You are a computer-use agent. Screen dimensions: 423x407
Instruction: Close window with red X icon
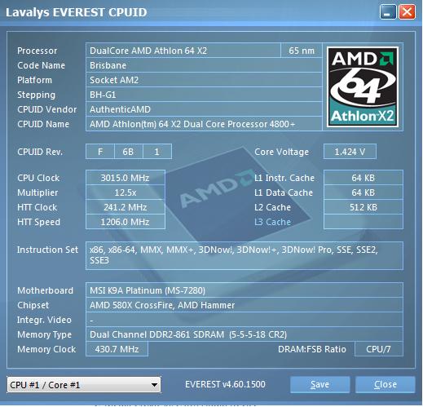click(407, 12)
